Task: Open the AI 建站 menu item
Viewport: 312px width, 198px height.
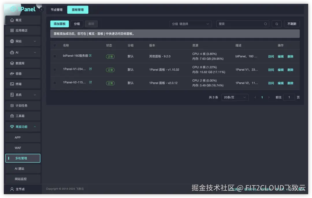Action: 23,169
